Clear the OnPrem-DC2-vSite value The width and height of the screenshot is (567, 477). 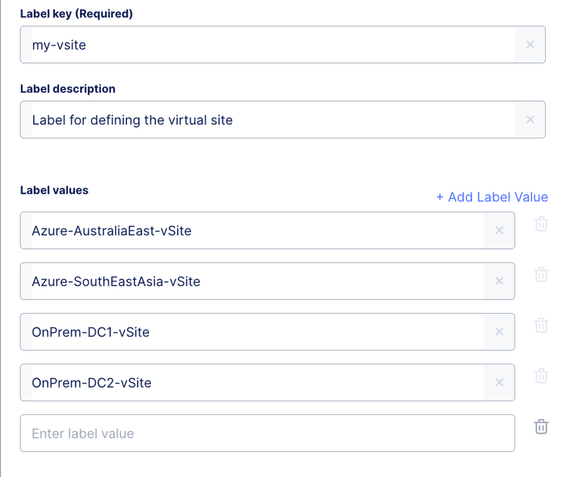pos(499,383)
